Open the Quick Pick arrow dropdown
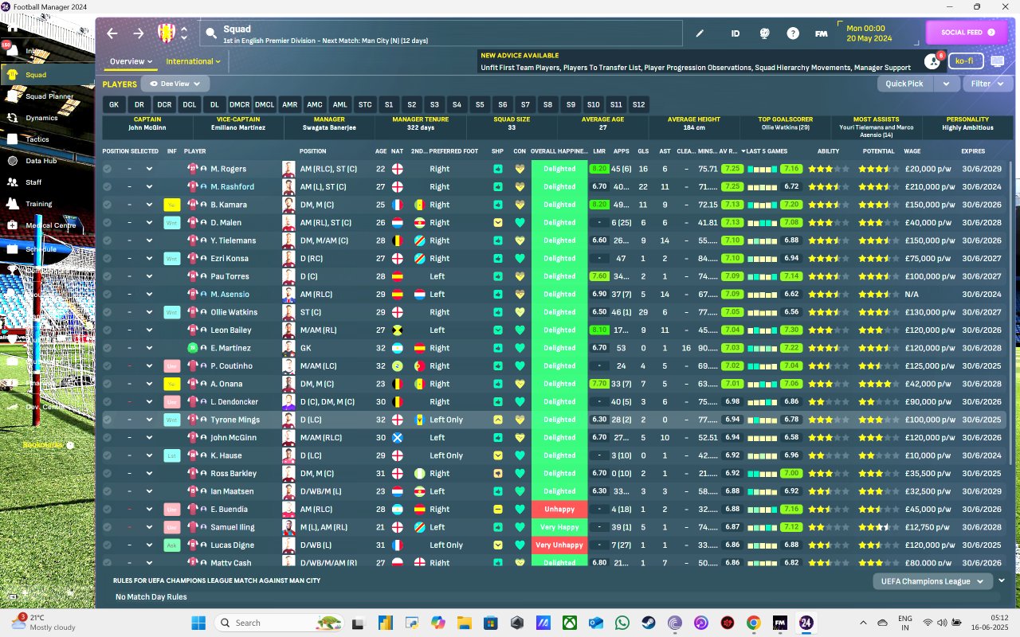 pyautogui.click(x=946, y=84)
